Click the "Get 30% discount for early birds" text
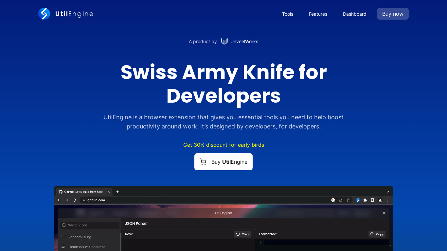Viewport: 447px width, 251px height. point(223,145)
